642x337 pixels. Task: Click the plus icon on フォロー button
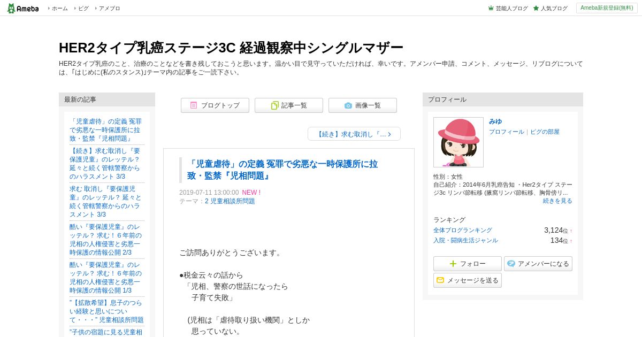click(453, 264)
